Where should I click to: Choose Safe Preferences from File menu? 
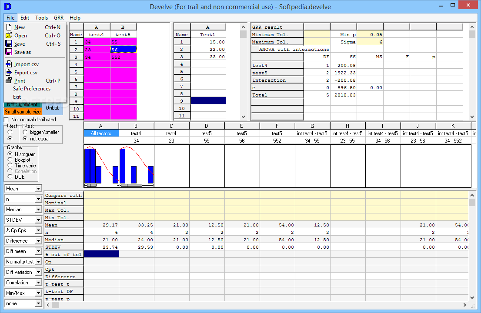click(x=32, y=89)
